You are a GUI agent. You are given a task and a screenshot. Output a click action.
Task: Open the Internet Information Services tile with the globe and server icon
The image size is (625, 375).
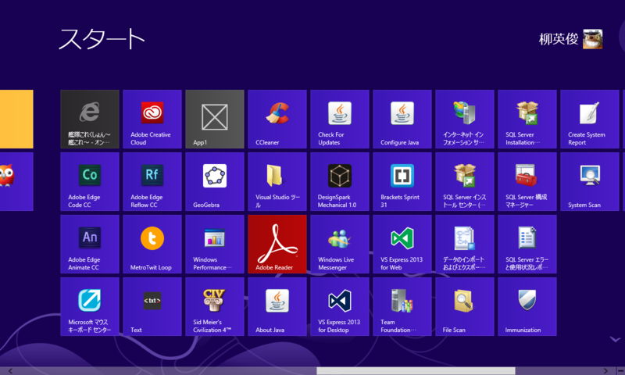coord(465,120)
